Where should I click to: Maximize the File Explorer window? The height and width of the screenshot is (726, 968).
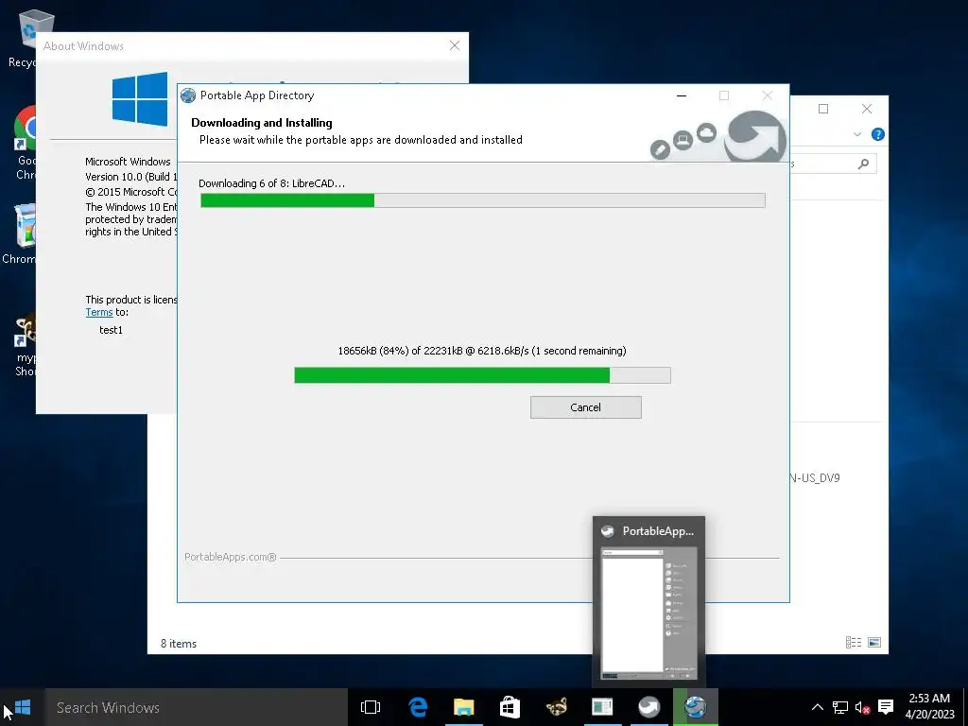823,109
